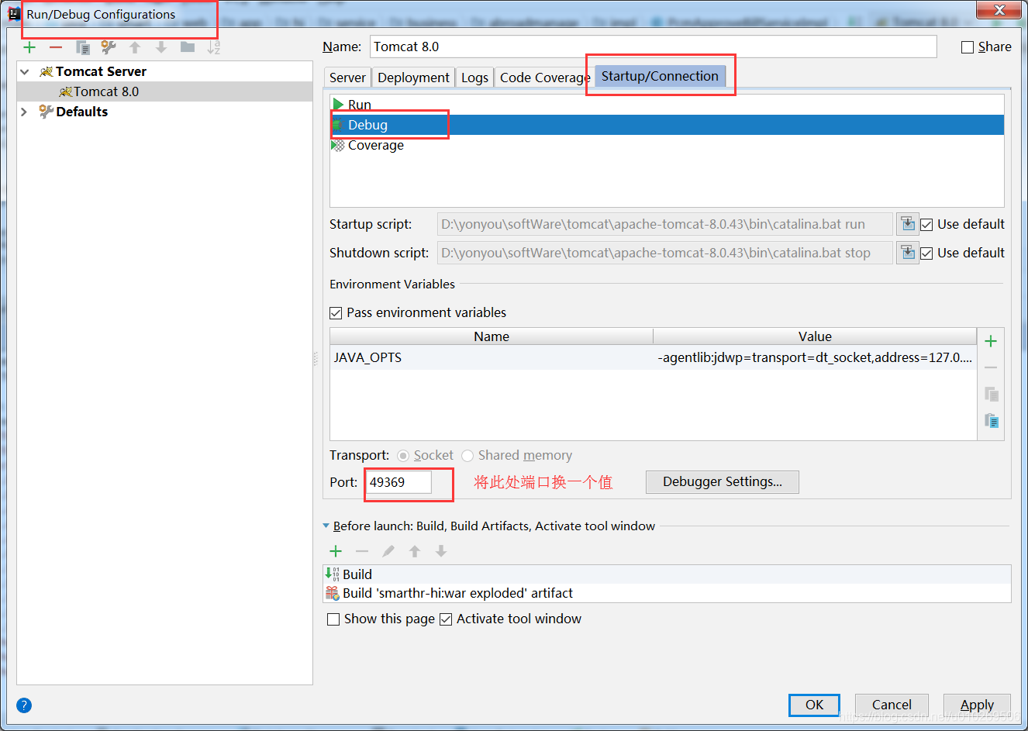The width and height of the screenshot is (1028, 731).
Task: Move configuration down arrow in left toolbar
Action: (161, 47)
